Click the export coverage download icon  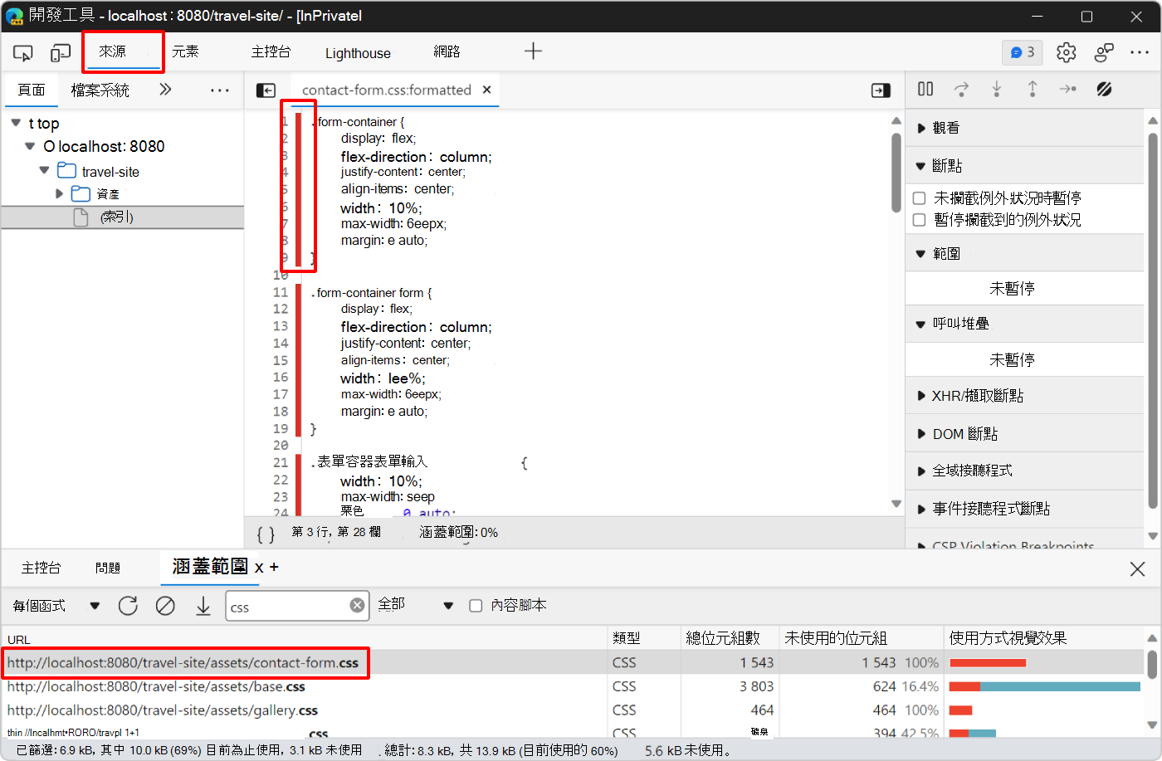point(203,605)
